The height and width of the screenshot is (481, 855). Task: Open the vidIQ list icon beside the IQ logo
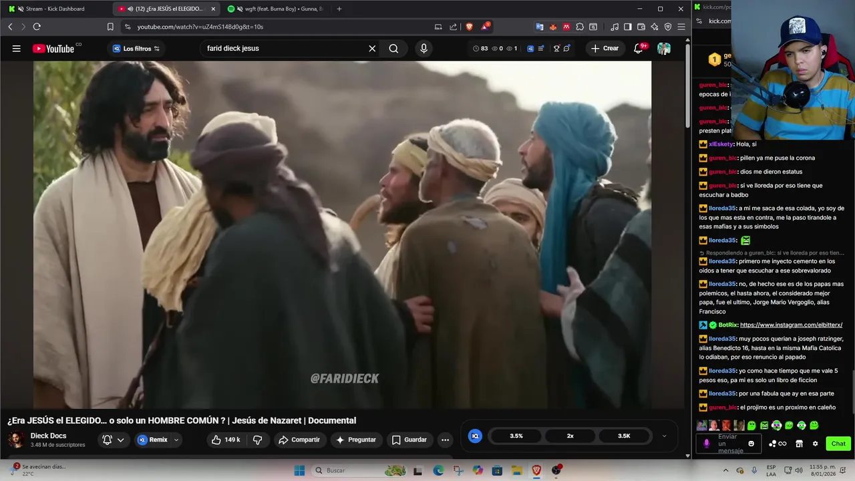(x=541, y=48)
